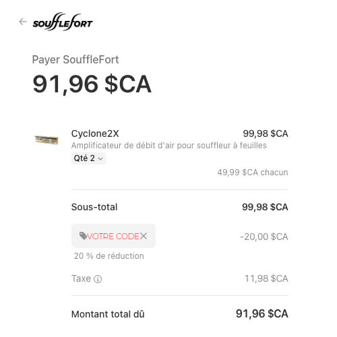
Task: Click the 20 % de réduction text
Action: coord(109,256)
